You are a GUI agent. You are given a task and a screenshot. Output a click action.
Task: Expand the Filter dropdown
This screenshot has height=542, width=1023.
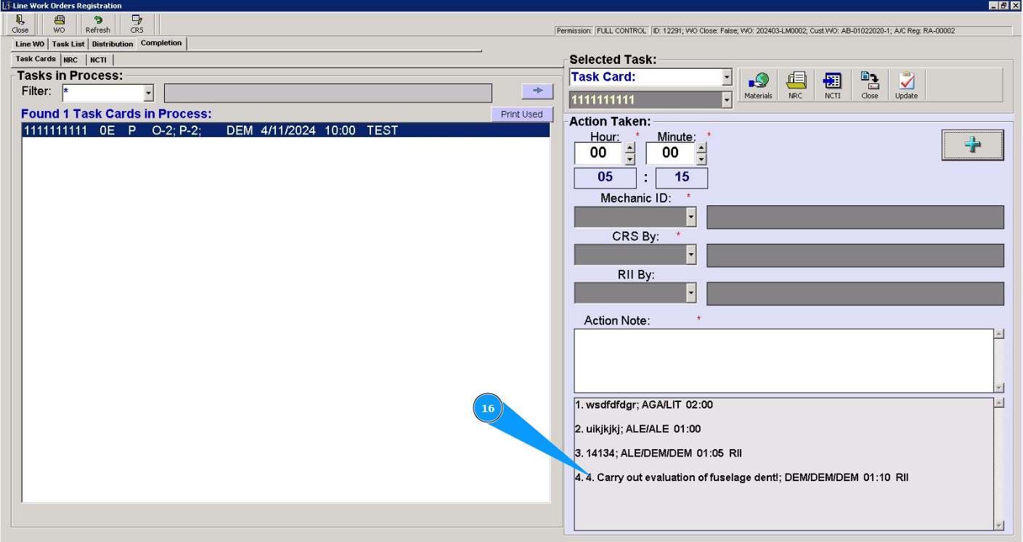pos(149,93)
